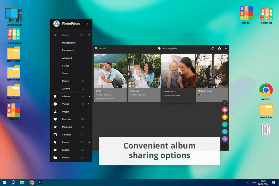Close the selection action menu with X
Viewport: 279px width, 186px height.
click(225, 103)
